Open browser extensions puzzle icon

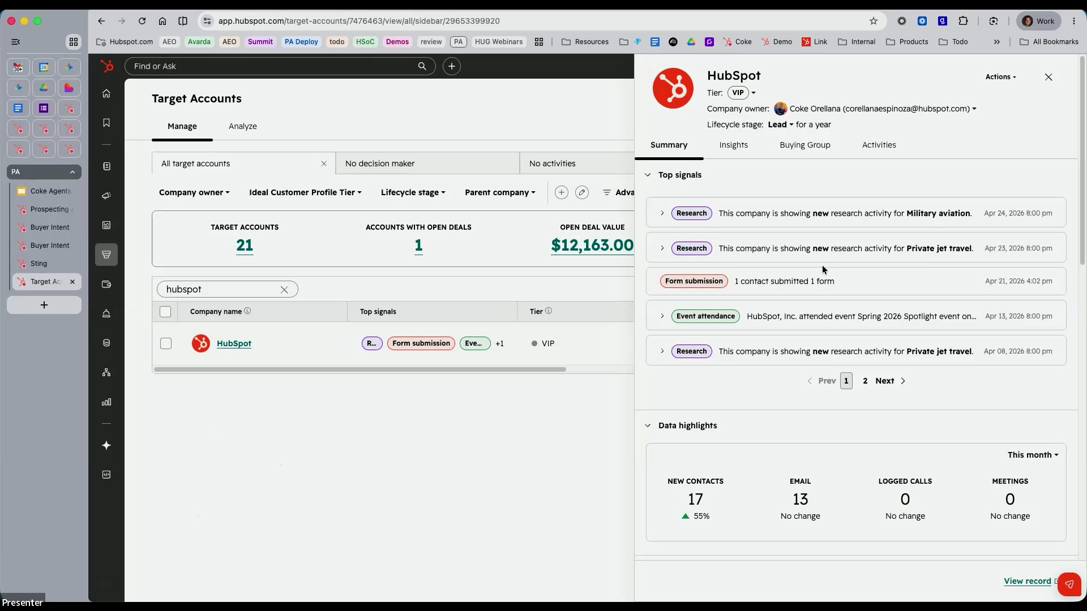pyautogui.click(x=963, y=21)
